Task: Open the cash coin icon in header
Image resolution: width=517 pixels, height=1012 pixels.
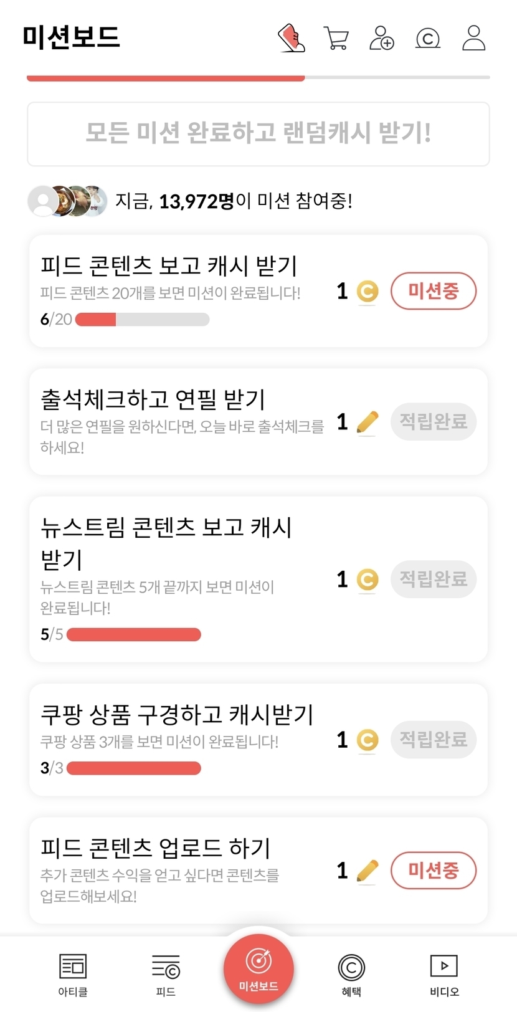Action: click(x=427, y=38)
